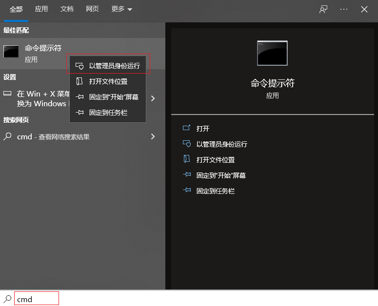Click the feedback person icon
Viewport: 378px width, 306px height.
click(323, 9)
